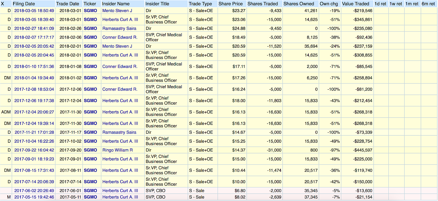Open Conner Edward R. link traded 2017-12-06
The height and width of the screenshot is (201, 438).
(x=120, y=89)
